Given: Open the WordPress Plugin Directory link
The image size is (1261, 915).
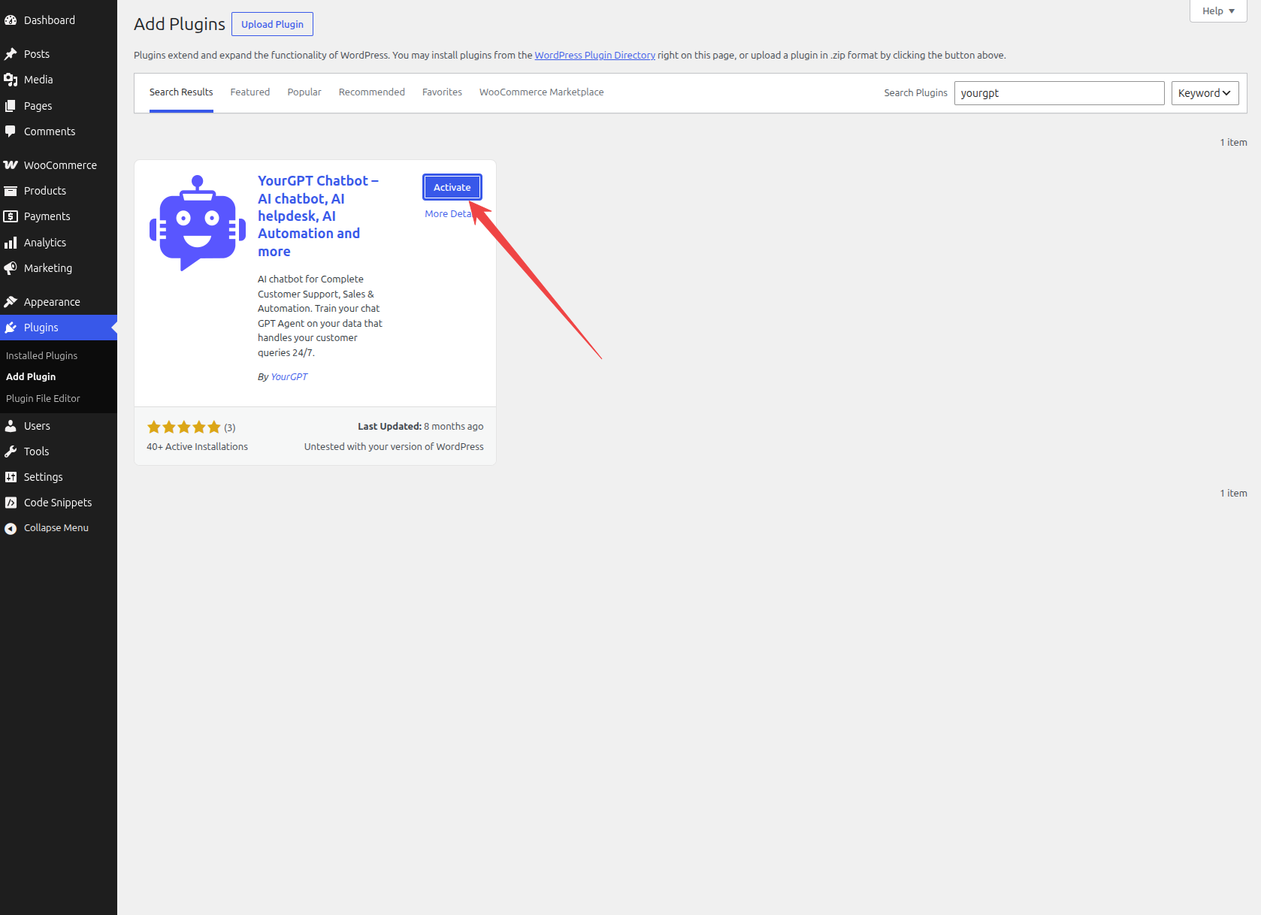Looking at the screenshot, I should 595,56.
